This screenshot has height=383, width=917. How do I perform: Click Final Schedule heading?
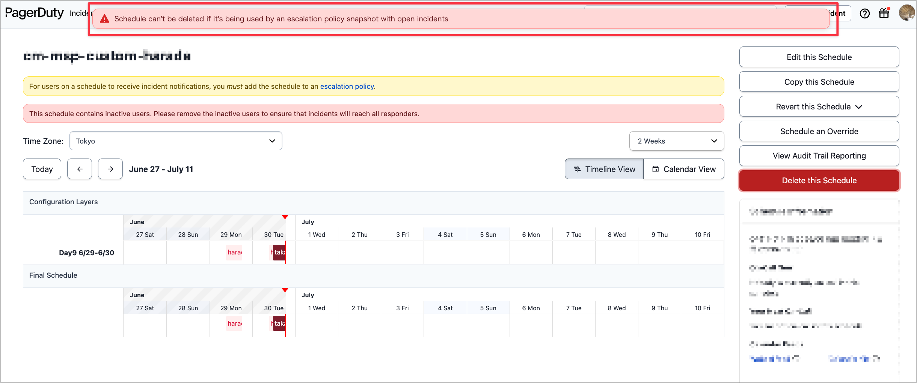53,275
